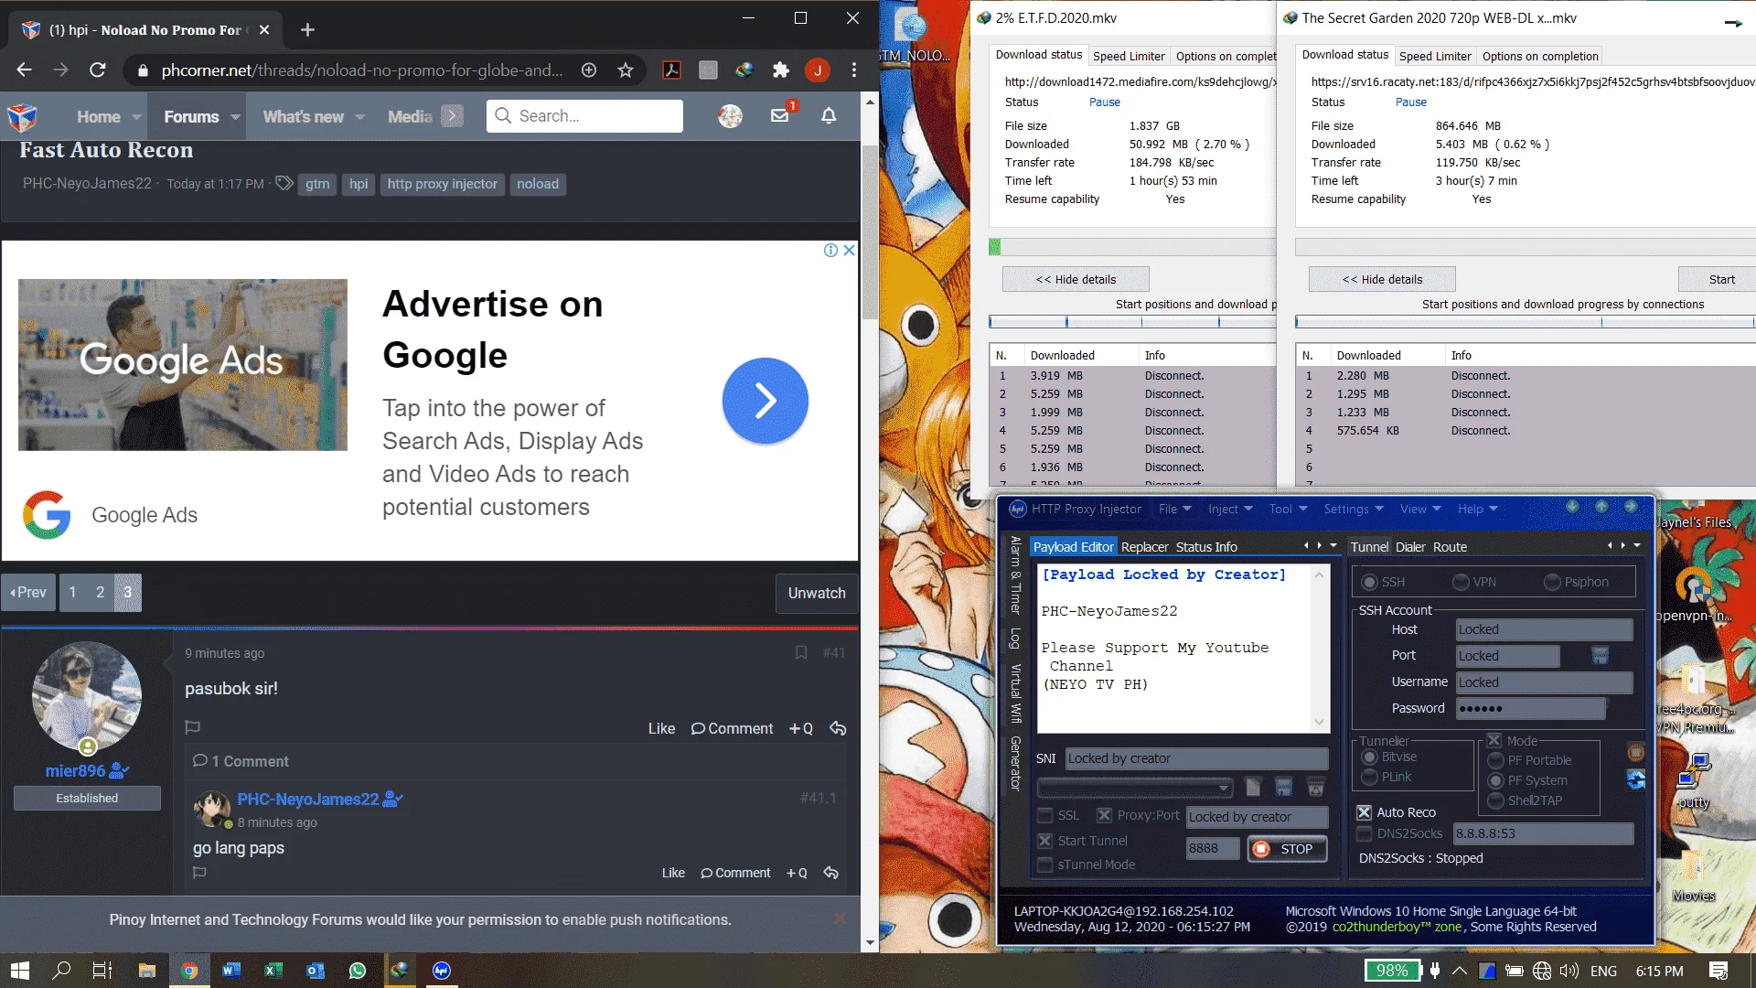The width and height of the screenshot is (1756, 988).
Task: Open the HTTP Proxy Injector taskbar icon
Action: point(442,971)
